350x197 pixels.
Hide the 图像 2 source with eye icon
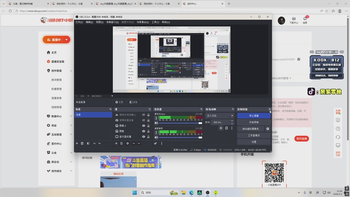[143, 126]
